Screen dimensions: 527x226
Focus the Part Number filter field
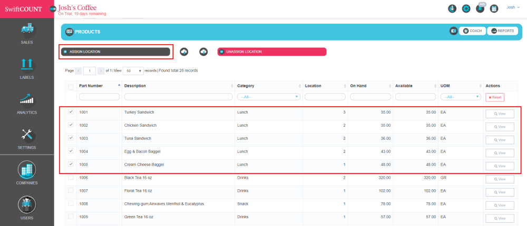tap(99, 97)
